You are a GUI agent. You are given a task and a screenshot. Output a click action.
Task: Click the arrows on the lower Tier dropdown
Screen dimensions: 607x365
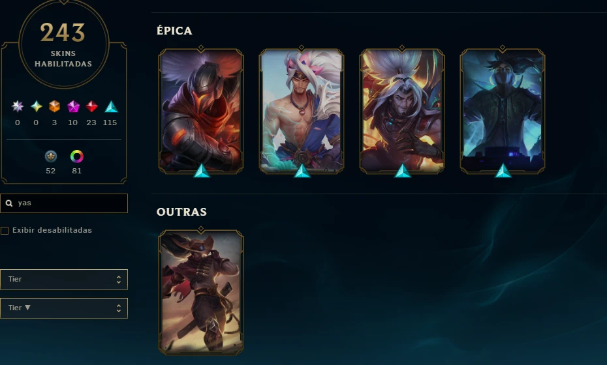(x=118, y=308)
